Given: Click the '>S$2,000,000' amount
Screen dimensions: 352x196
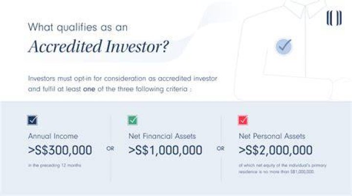Looking at the screenshot, I should tap(275, 150).
